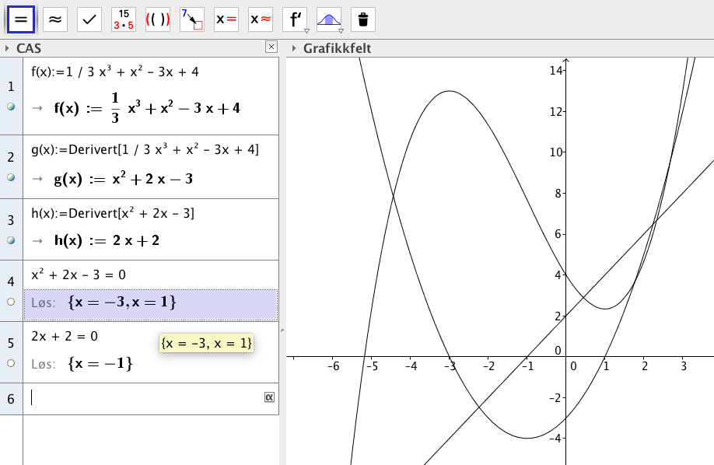The height and width of the screenshot is (465, 714).
Task: Select the Derivative f' tool
Action: (x=295, y=19)
